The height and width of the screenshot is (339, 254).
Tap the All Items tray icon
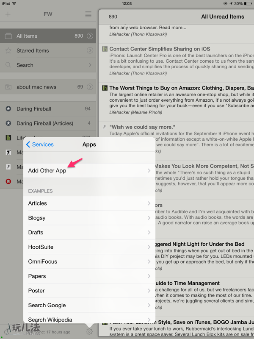click(8, 36)
